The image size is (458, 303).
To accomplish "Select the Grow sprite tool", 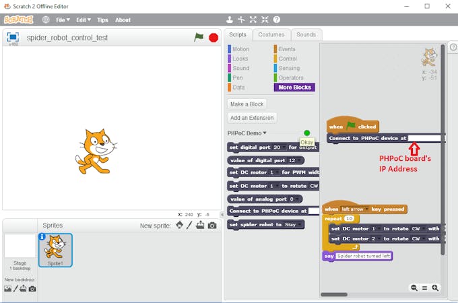I will click(253, 20).
